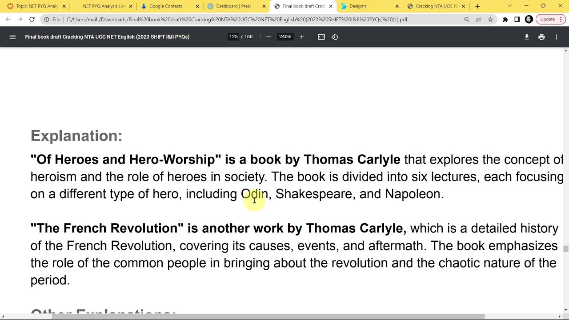Download the PDF file

pyautogui.click(x=526, y=37)
